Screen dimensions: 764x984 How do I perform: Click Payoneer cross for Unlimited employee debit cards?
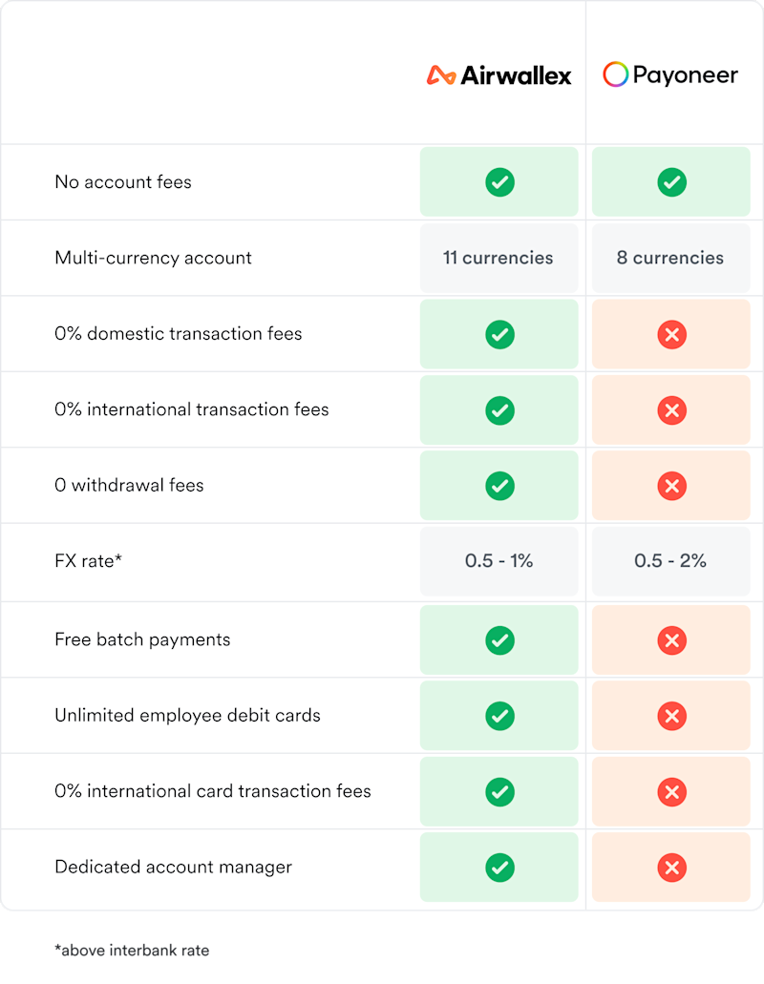(x=671, y=716)
